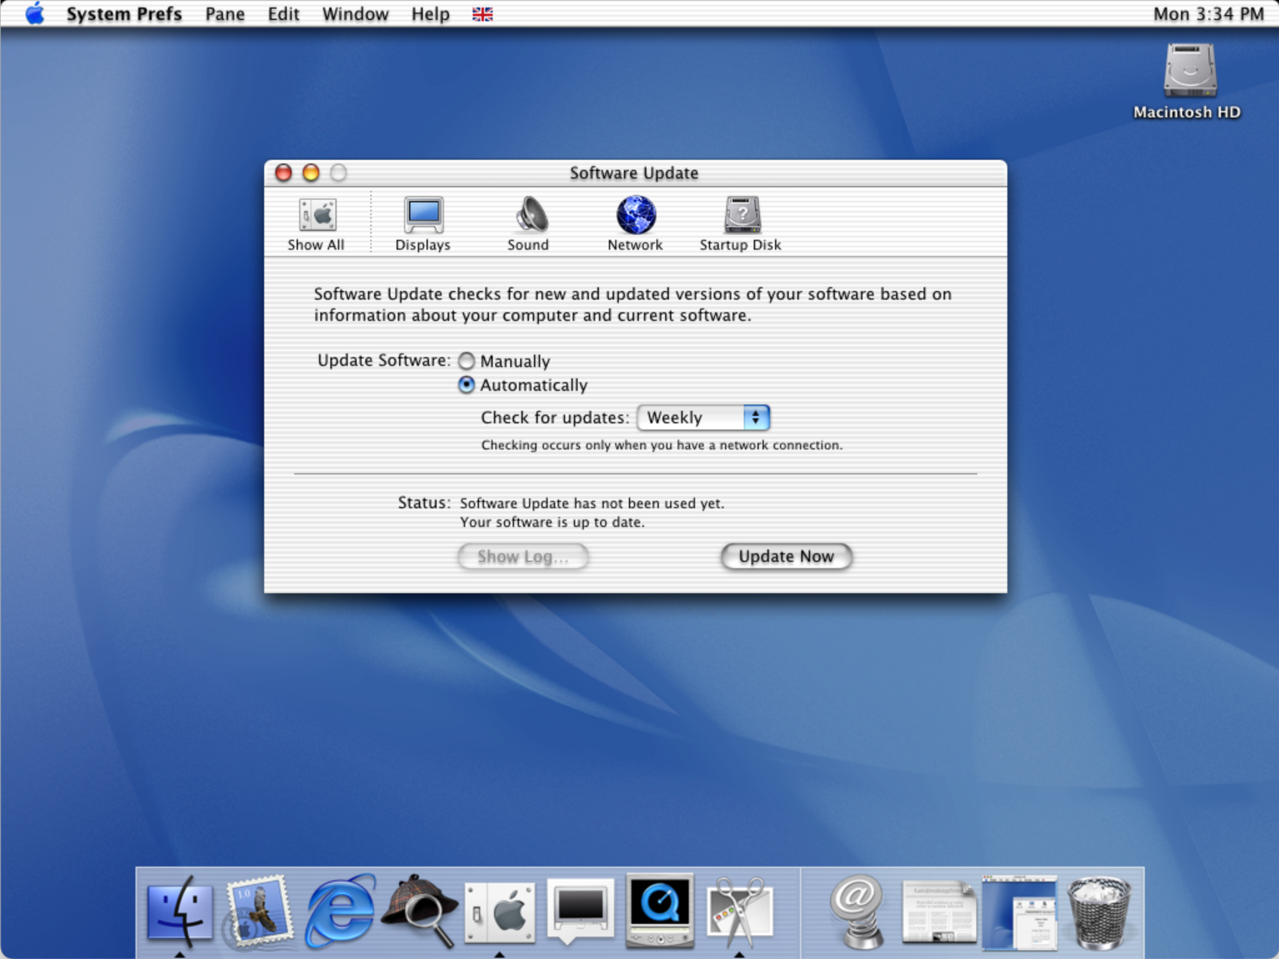Click the British flag keyboard menu icon

[x=482, y=14]
